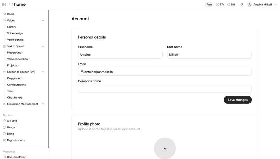280x159 pixels.
Task: Click the Voices icon in the sidebar
Action: (x=4, y=20)
